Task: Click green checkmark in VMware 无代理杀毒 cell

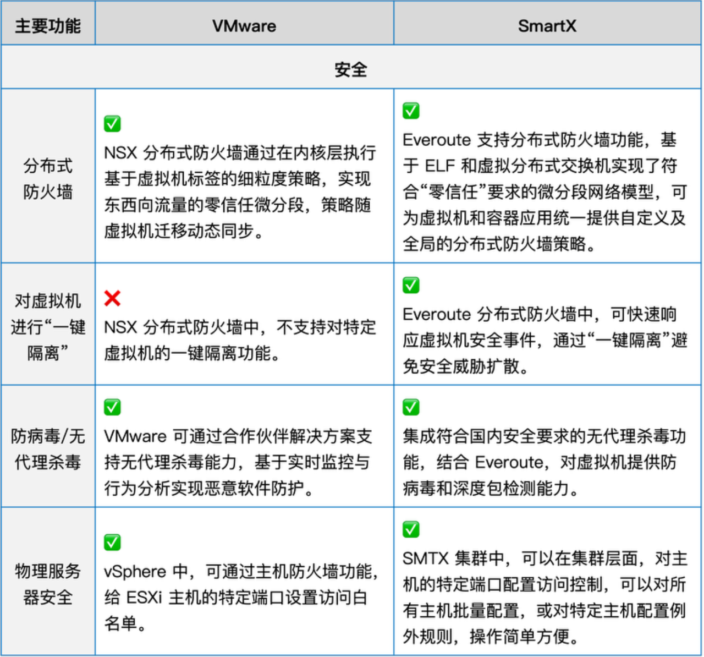Action: pyautogui.click(x=112, y=407)
